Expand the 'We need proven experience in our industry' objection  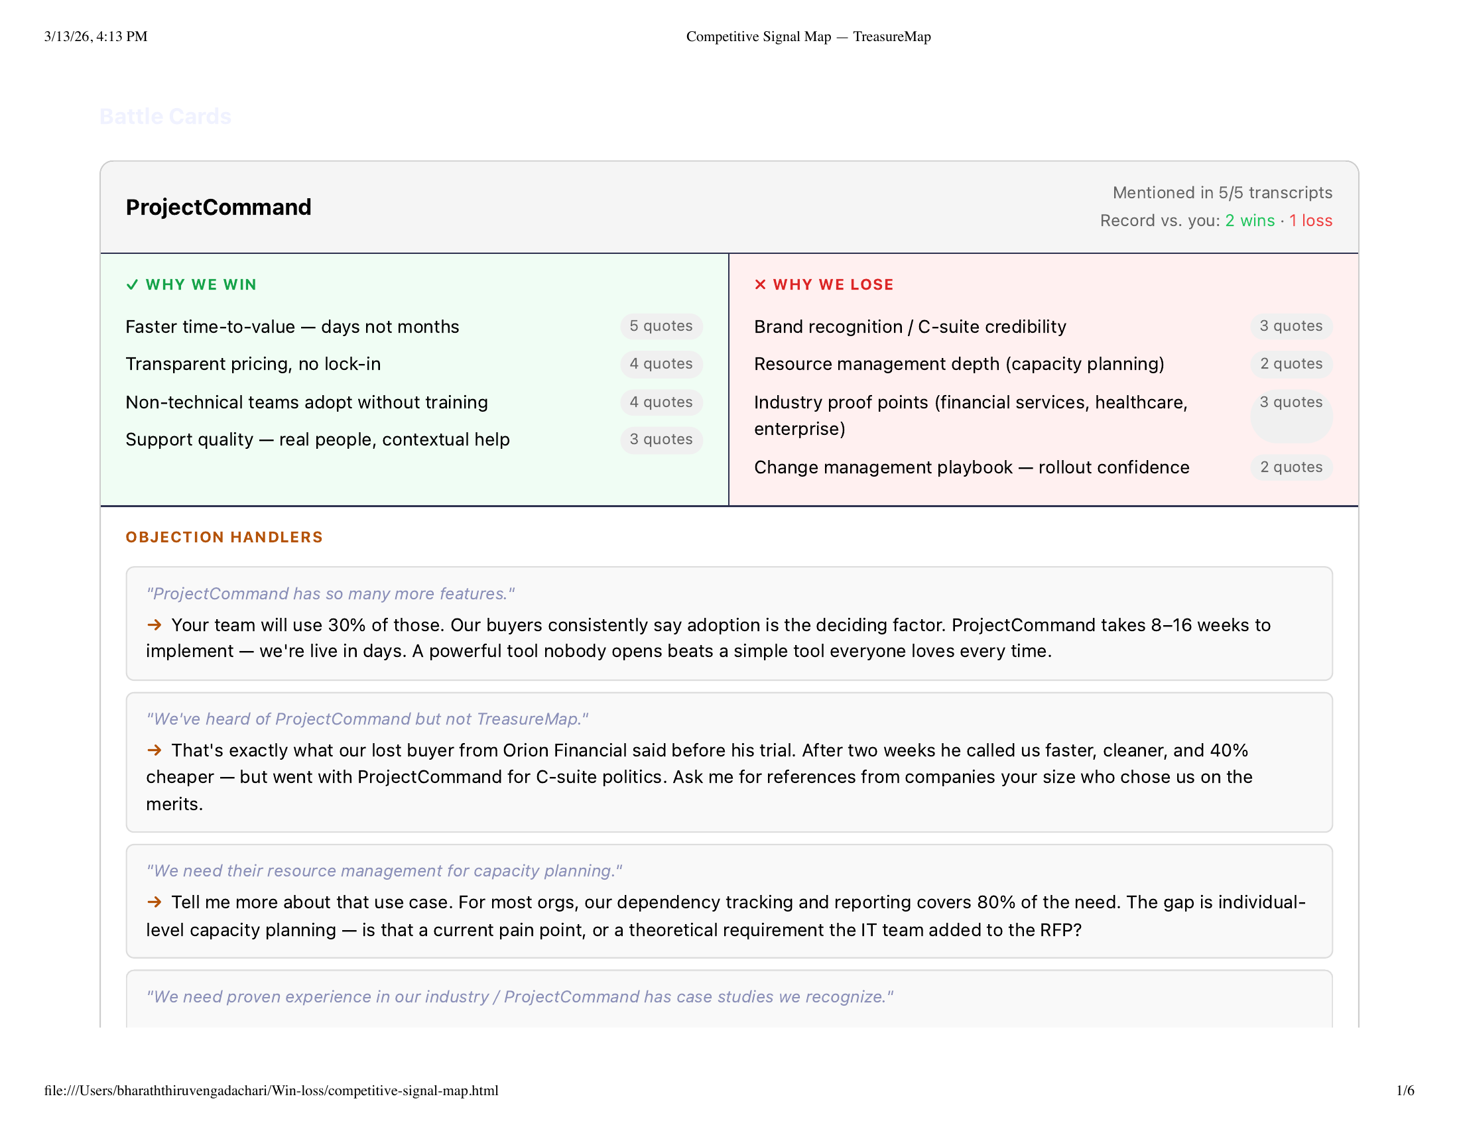click(x=519, y=996)
